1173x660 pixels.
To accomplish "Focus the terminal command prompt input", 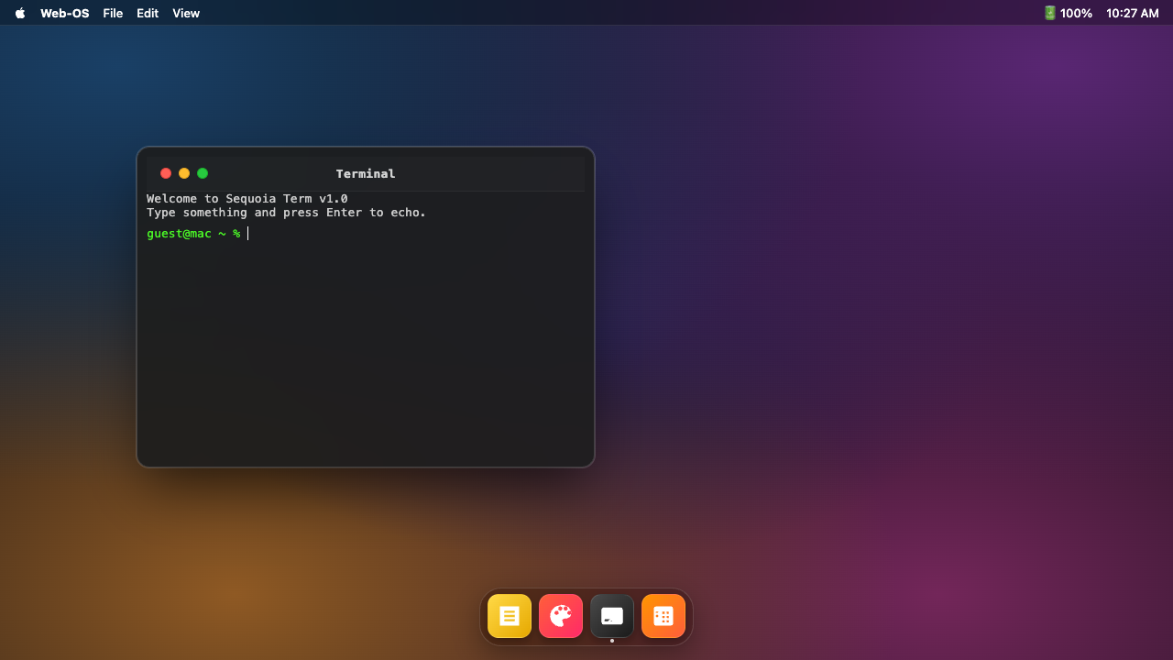I will click(416, 234).
